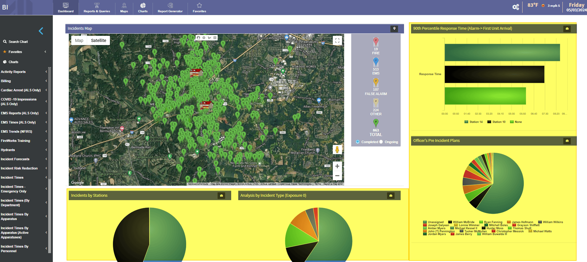
Task: Select the Completed radio button
Action: pos(358,142)
